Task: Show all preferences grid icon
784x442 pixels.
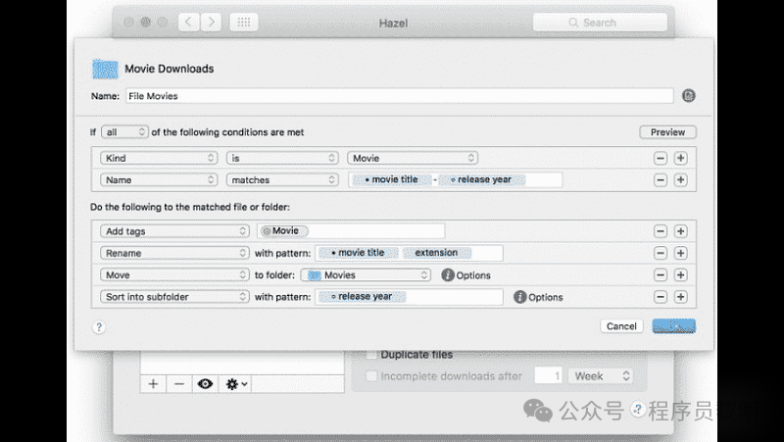Action: 244,22
